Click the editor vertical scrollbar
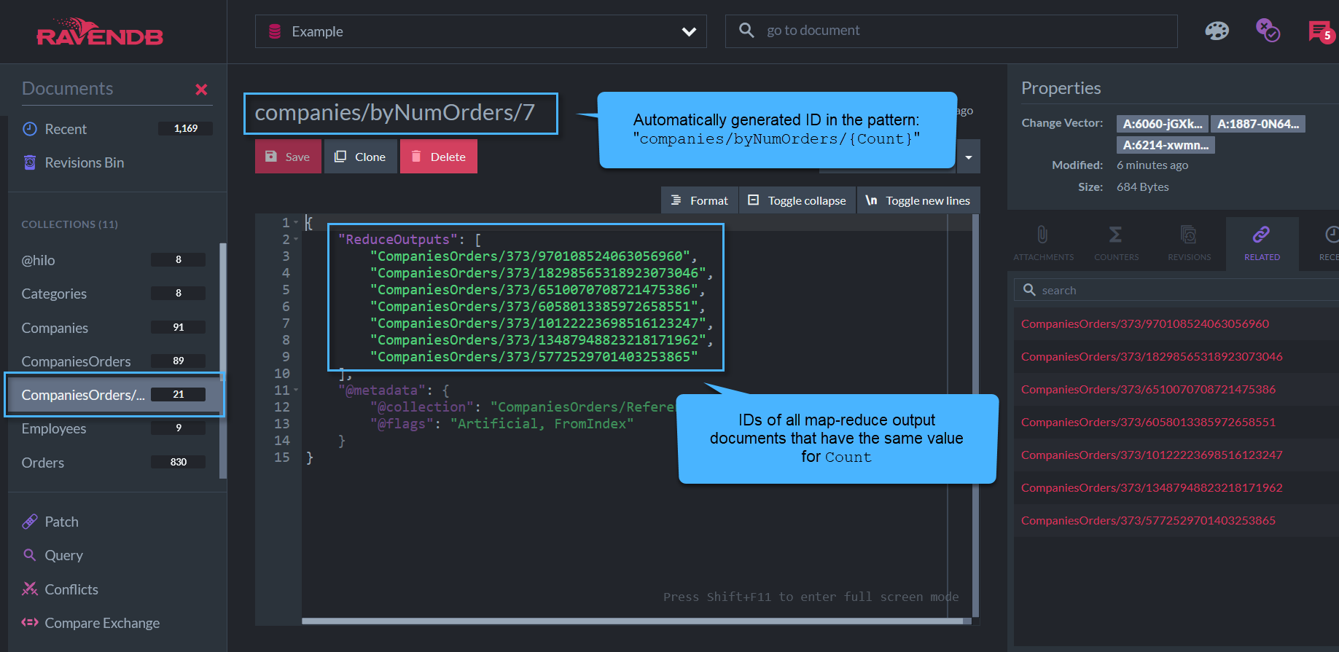The height and width of the screenshot is (652, 1339). [x=975, y=417]
